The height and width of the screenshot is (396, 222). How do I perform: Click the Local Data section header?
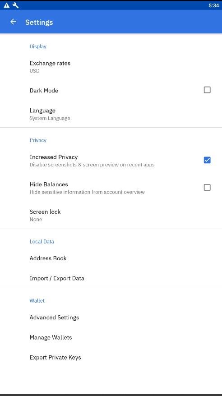42,241
